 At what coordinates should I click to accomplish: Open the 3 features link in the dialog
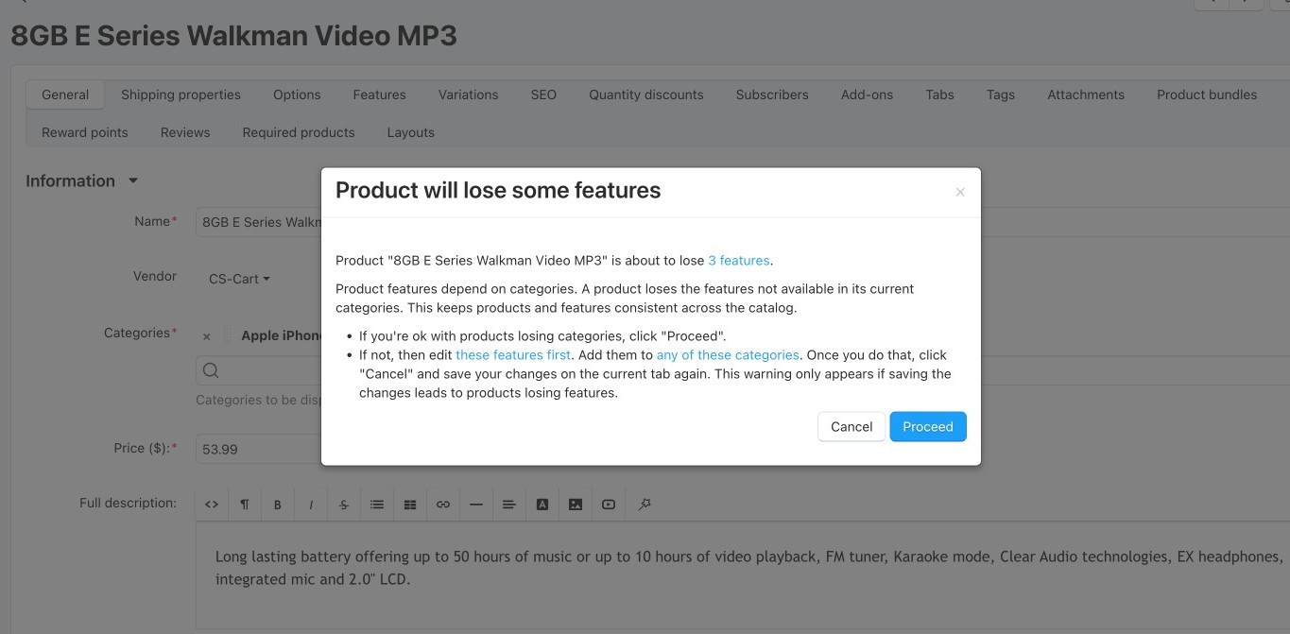coord(739,260)
